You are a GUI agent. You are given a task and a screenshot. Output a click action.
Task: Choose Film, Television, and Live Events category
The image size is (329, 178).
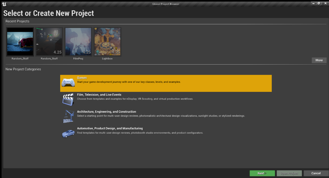[99, 95]
